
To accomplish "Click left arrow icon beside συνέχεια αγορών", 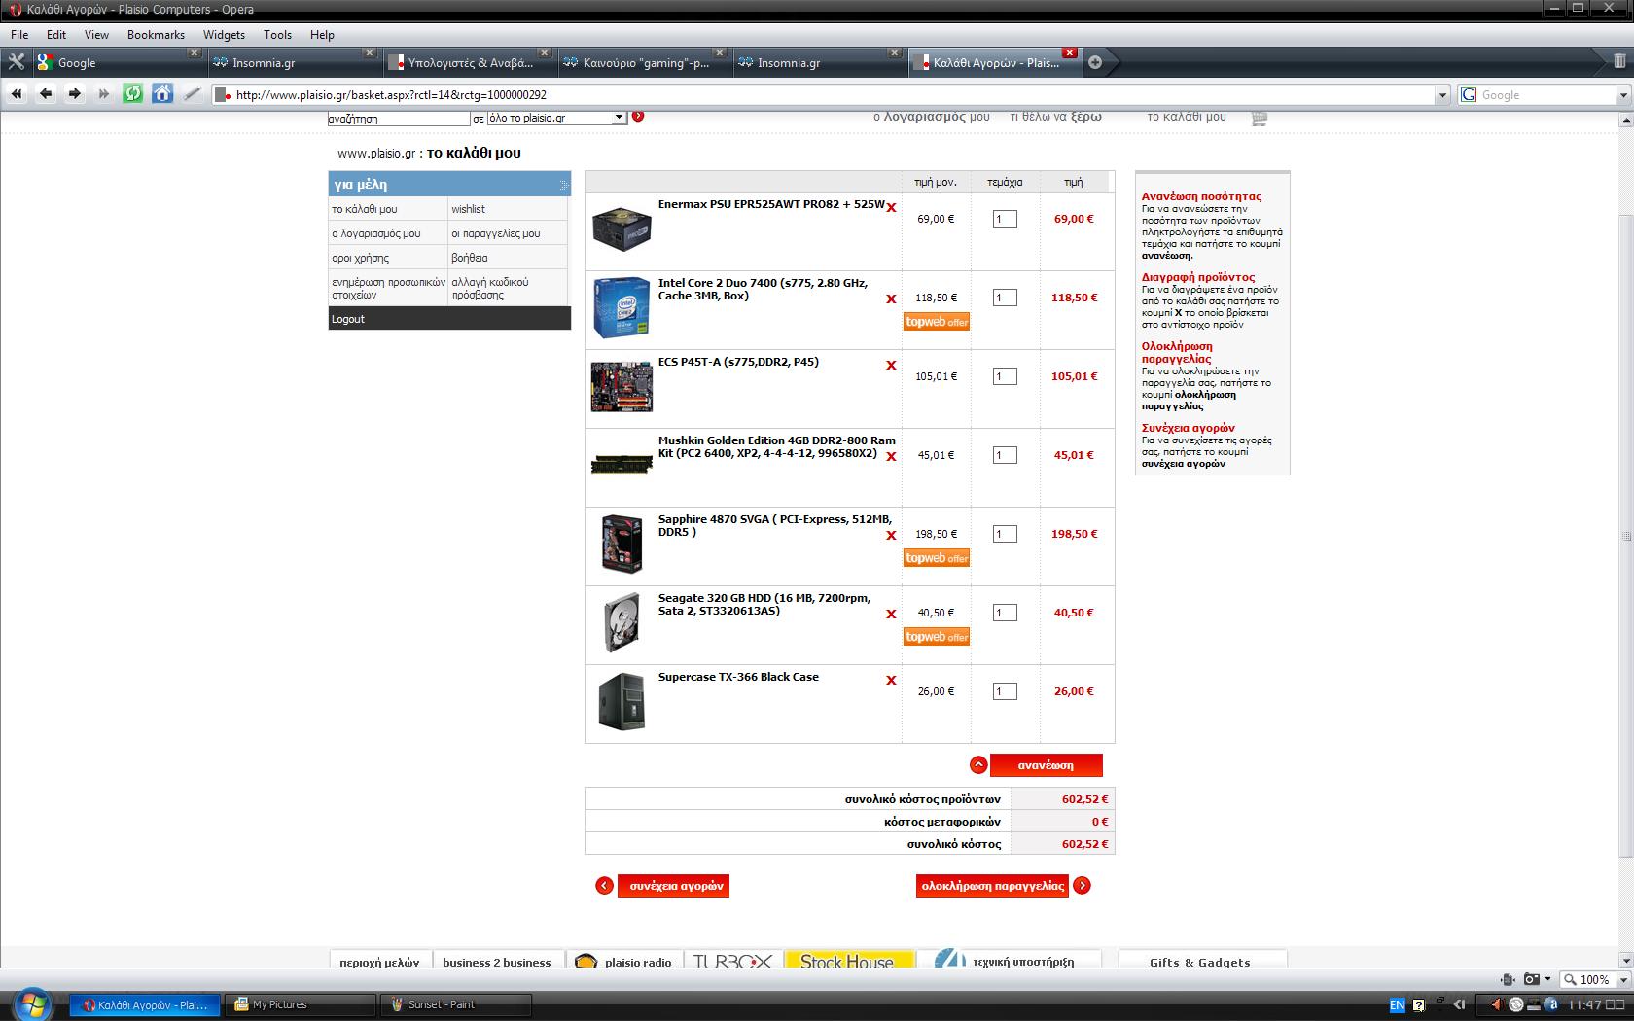I will coord(604,886).
